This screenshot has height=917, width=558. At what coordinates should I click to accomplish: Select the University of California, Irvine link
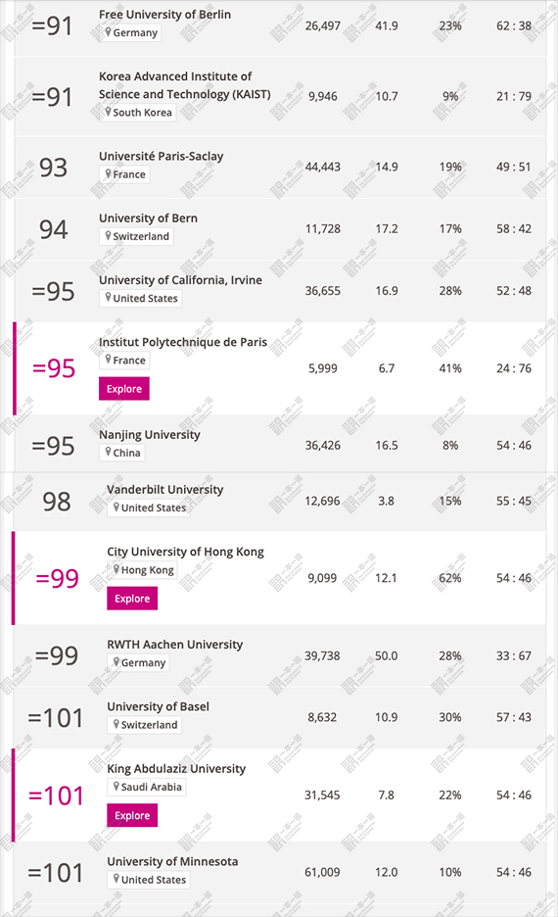click(x=180, y=280)
